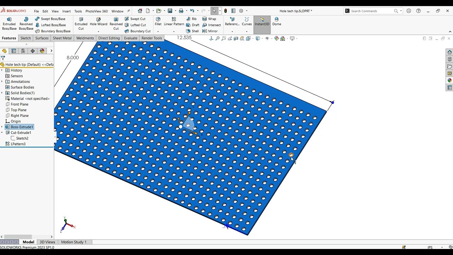Select the Shell tool

coord(192,31)
